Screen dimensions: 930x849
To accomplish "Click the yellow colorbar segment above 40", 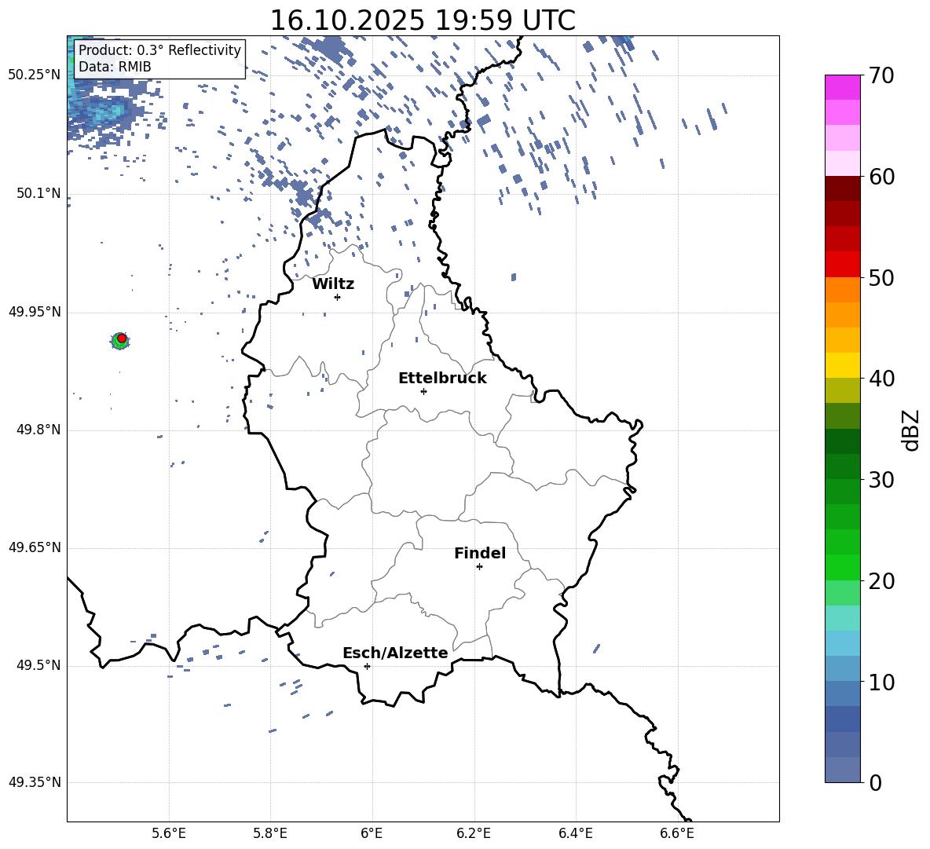I will pyautogui.click(x=842, y=365).
